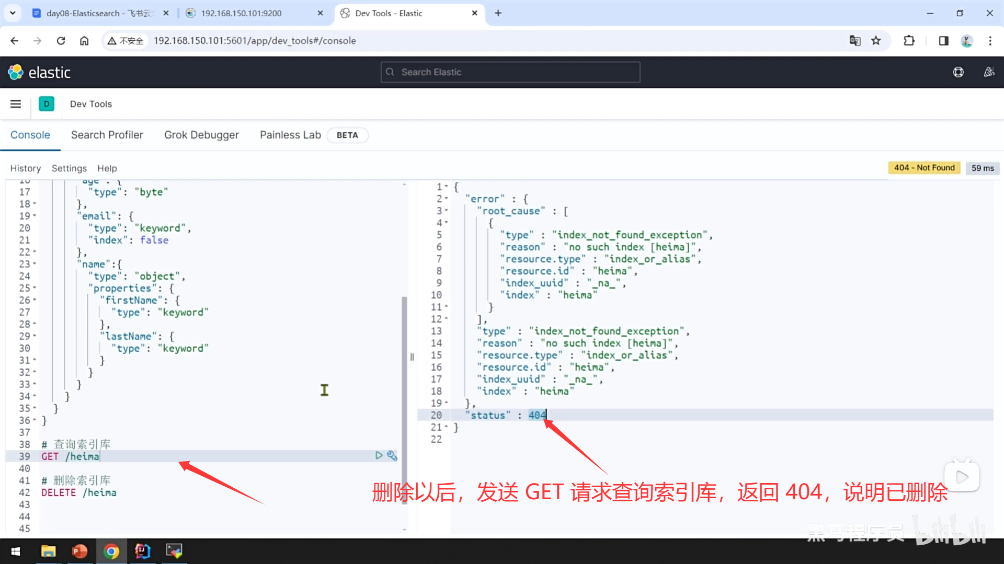Image resolution: width=1004 pixels, height=564 pixels.
Task: Switch to the Grok Debugger tab
Action: (201, 135)
